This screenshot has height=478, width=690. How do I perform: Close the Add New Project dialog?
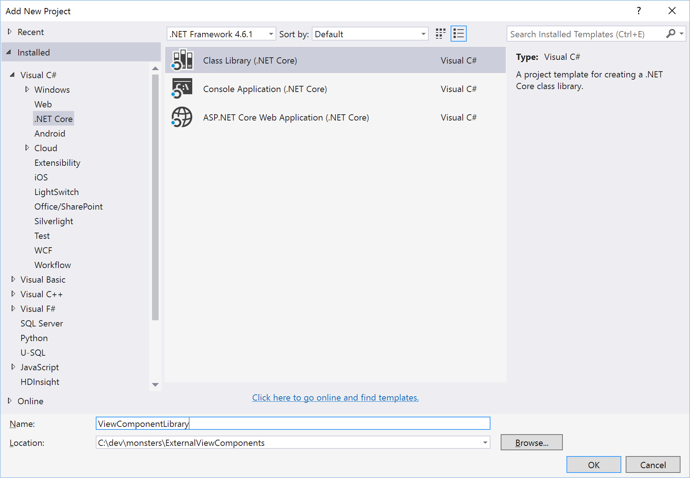click(672, 11)
